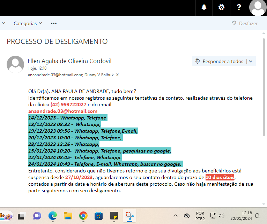Click the sender's profile picture

15,64
